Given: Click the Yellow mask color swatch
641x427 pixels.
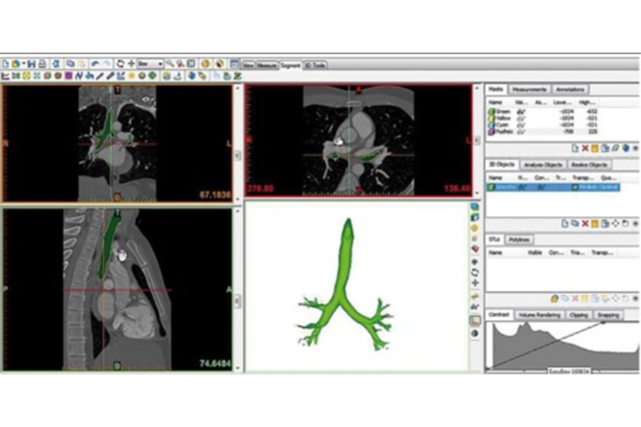Looking at the screenshot, I should pos(491,118).
